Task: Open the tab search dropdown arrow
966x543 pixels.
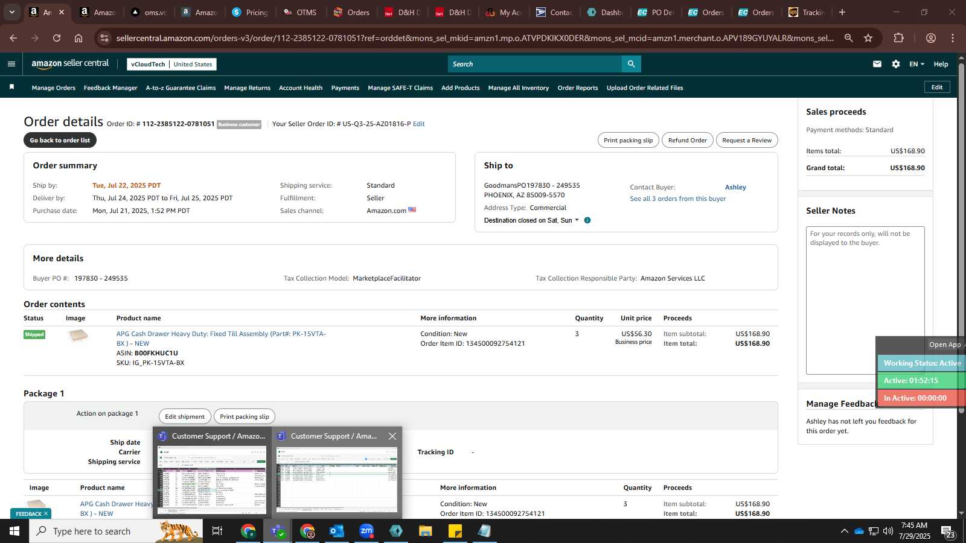Action: click(11, 12)
